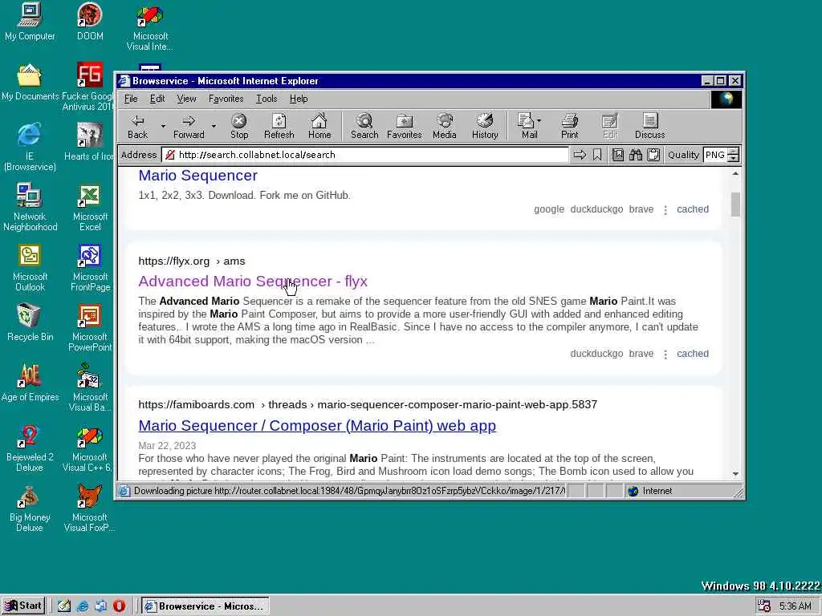
Task: Select Bejeweled 2 Deluxe shortcut
Action: (x=30, y=449)
